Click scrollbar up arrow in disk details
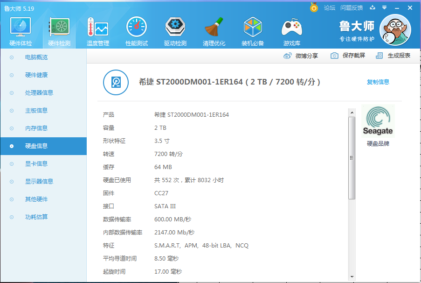The width and height of the screenshot is (421, 283). [x=352, y=113]
